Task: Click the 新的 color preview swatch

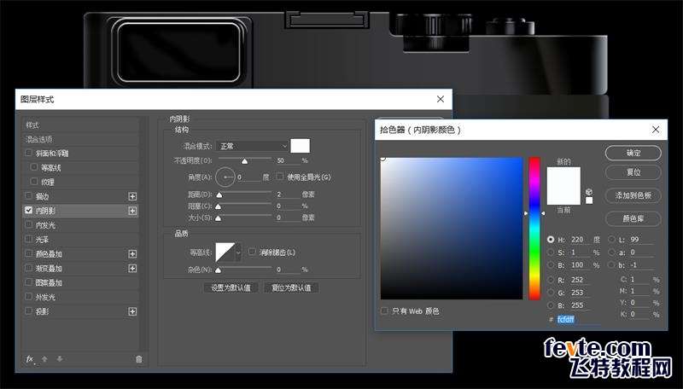Action: [x=563, y=177]
